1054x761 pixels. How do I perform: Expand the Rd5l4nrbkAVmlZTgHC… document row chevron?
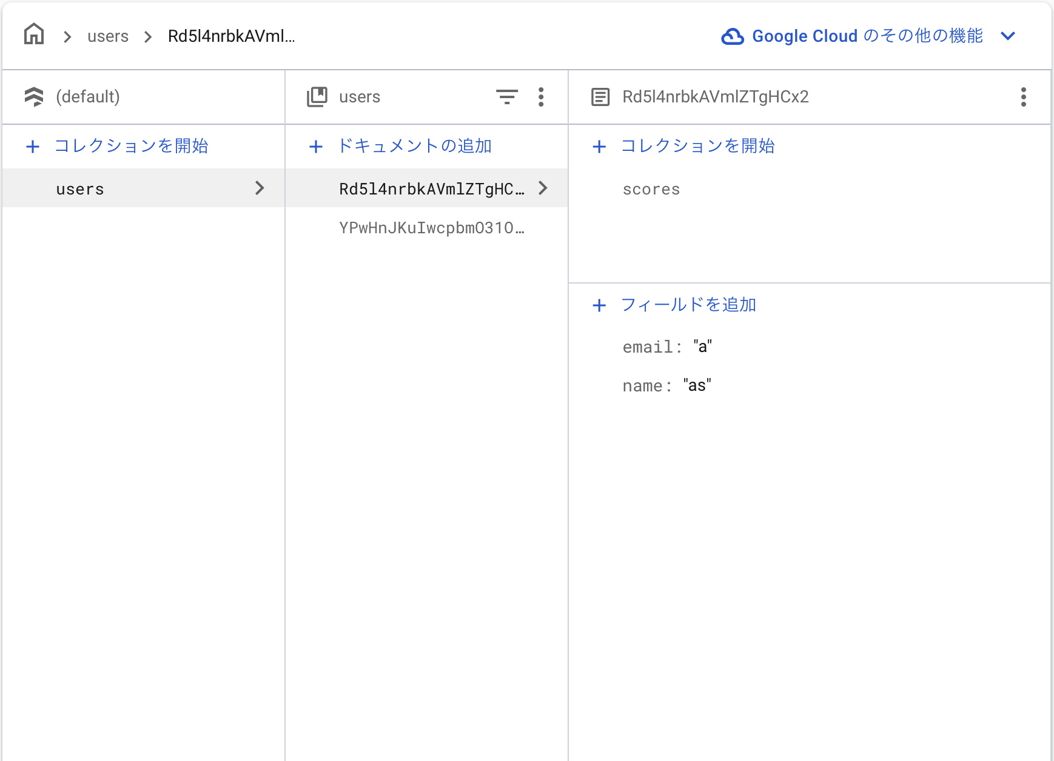(543, 188)
